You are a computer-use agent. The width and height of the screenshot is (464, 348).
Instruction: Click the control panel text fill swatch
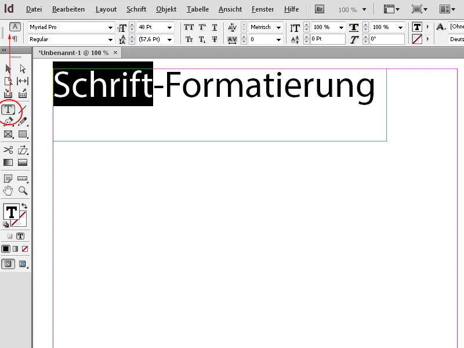coord(417,27)
